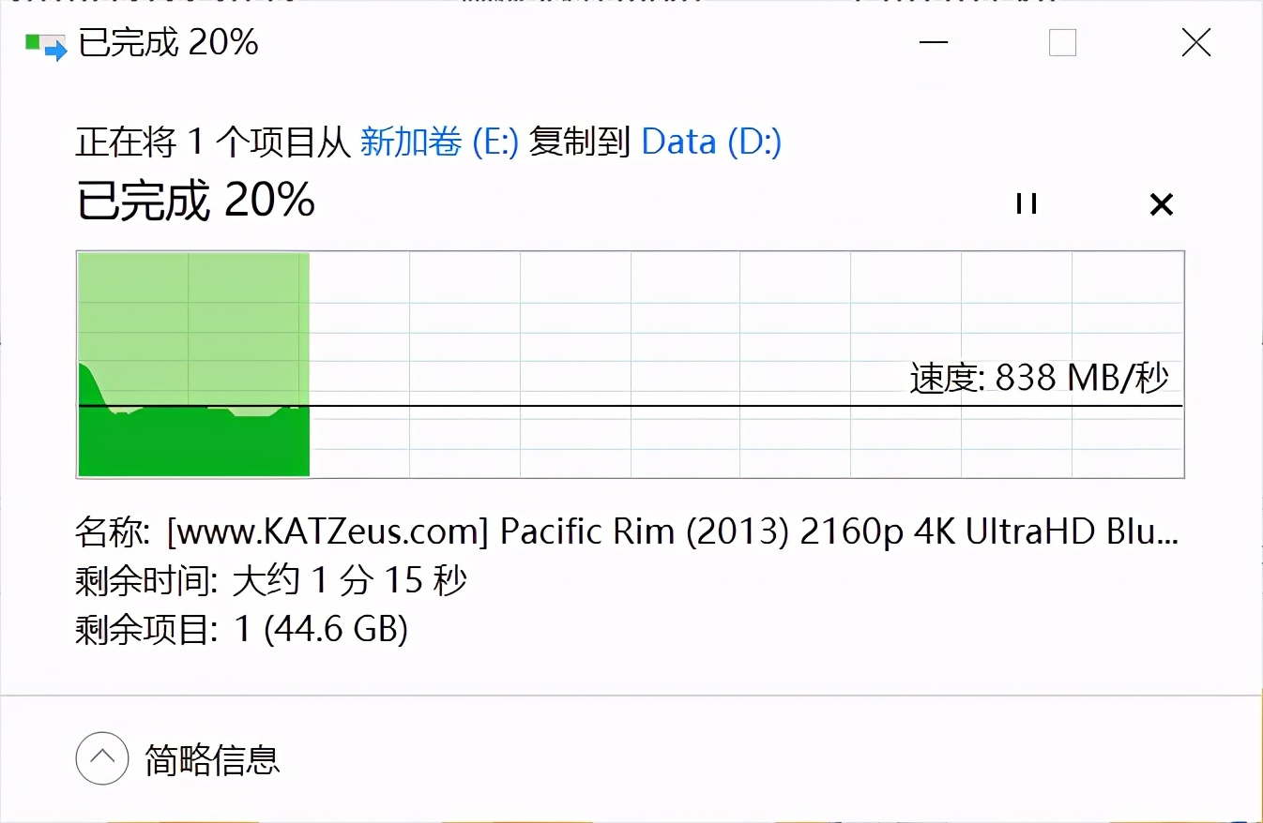This screenshot has height=823, width=1263.
Task: Click the 已完成 20% title bar text
Action: tap(169, 43)
